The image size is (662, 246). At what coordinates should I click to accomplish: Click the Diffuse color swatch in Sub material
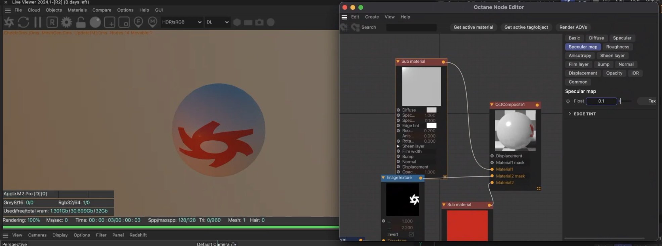(x=431, y=110)
